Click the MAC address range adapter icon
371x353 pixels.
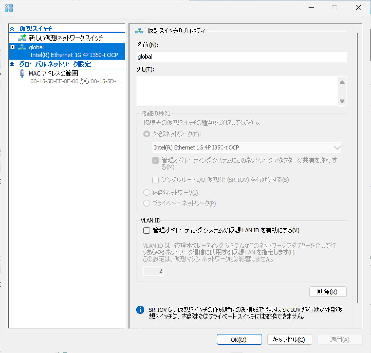(22, 73)
